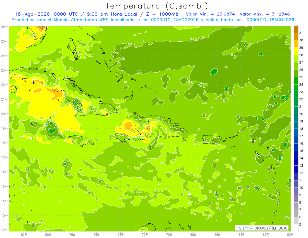
Task: Click the 70W longitude axis label
Action: (169, 235)
